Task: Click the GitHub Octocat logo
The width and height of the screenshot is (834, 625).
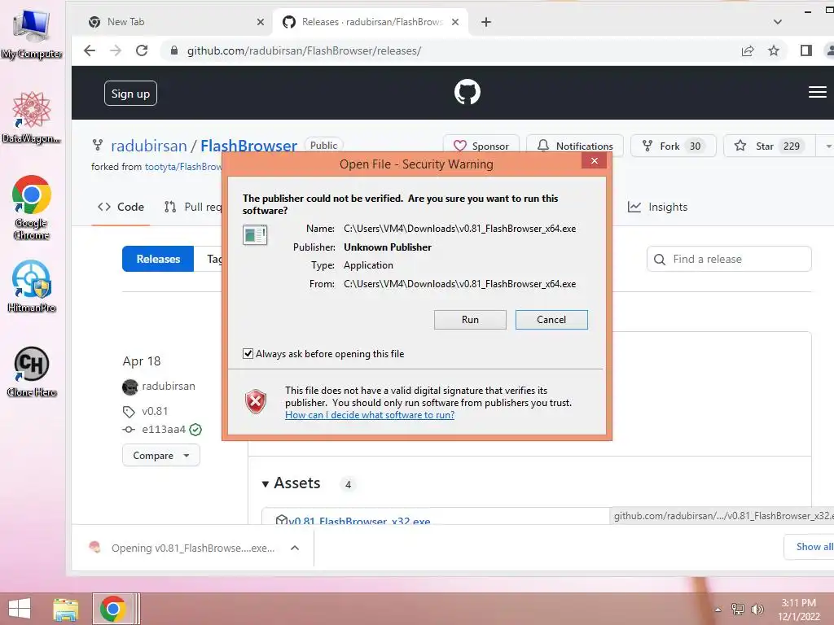Action: (x=467, y=93)
